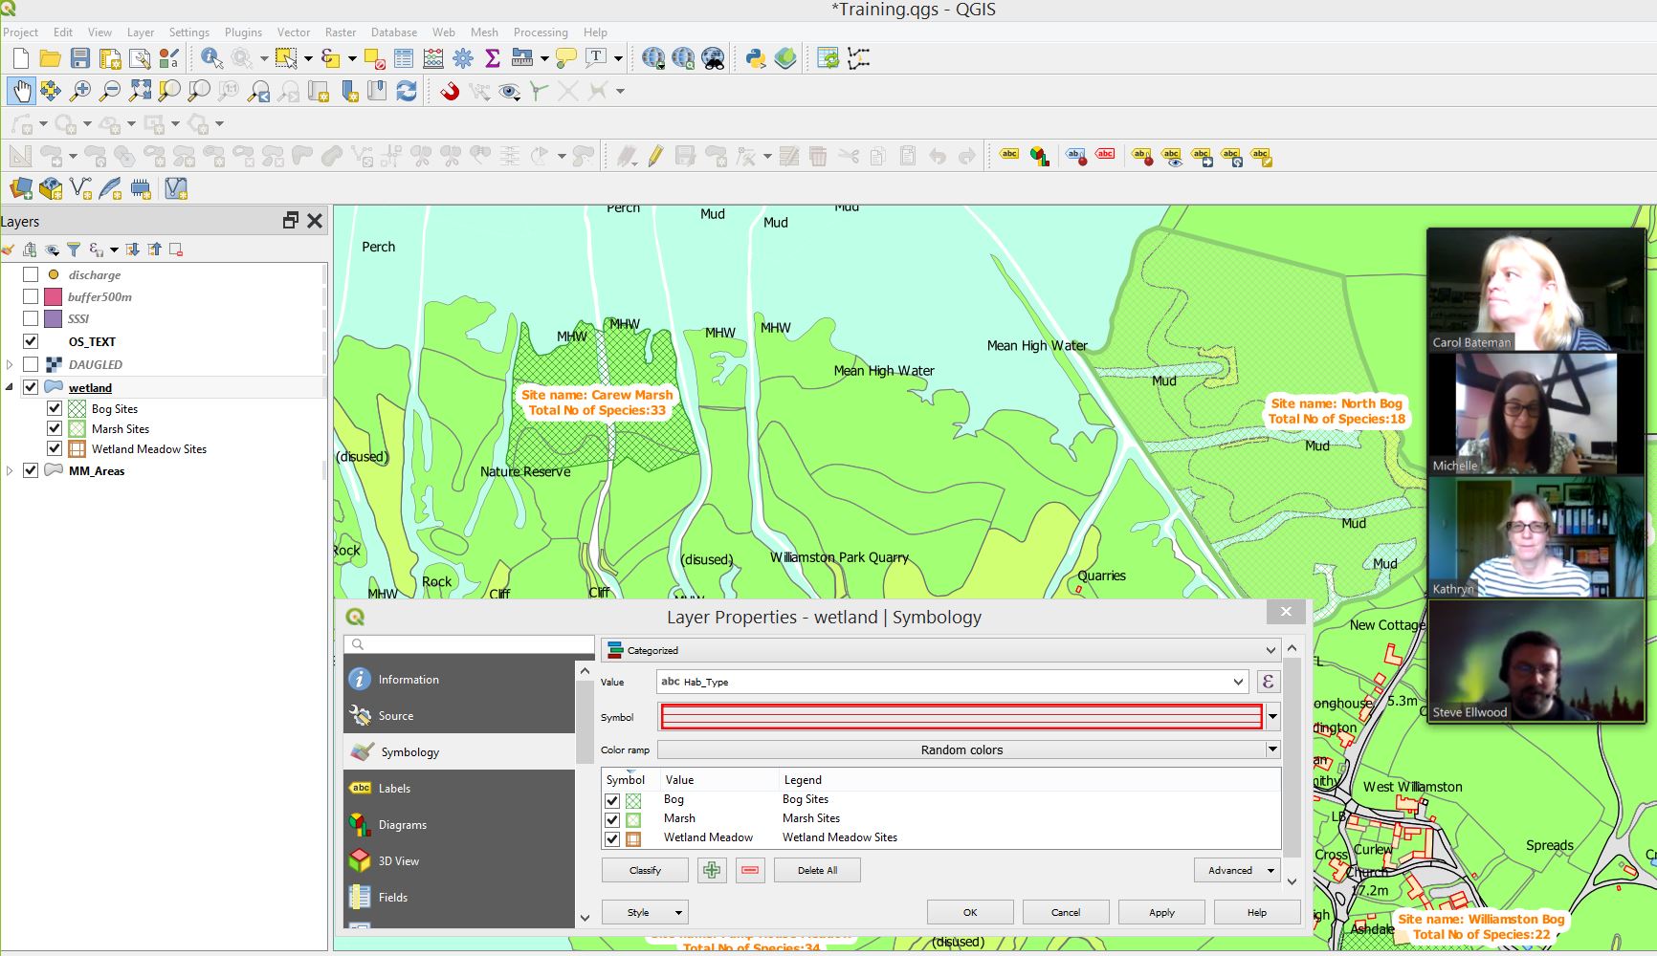Enable the SSSI layer checkbox

pos(31,318)
